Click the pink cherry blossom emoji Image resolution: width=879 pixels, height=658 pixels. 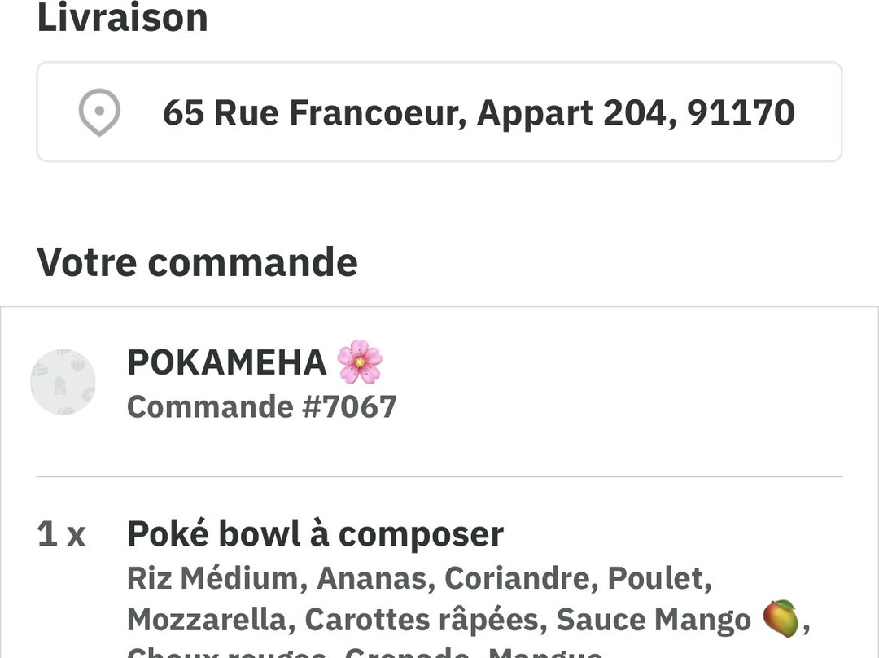[360, 362]
